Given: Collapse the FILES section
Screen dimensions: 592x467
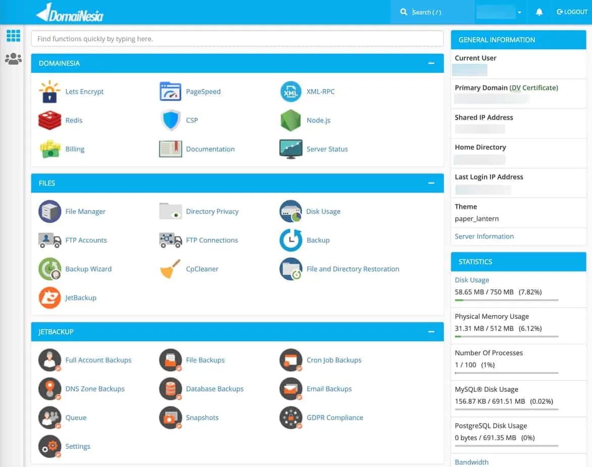Looking at the screenshot, I should 431,183.
